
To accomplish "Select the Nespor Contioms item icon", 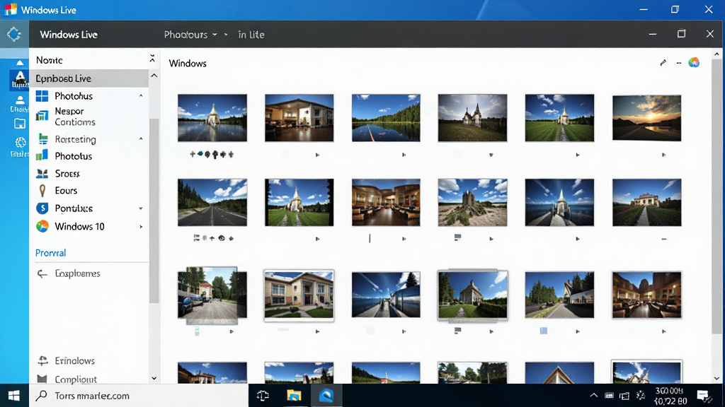I will [x=42, y=116].
